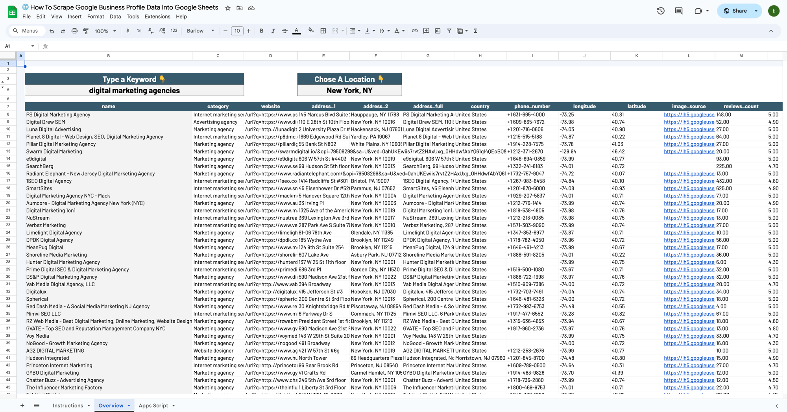Switch to the Apps Script sheet tab
The height and width of the screenshot is (412, 787).
pos(153,406)
